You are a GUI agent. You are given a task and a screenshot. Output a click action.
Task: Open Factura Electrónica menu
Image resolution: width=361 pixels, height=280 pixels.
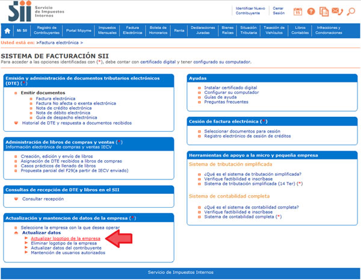[132, 30]
